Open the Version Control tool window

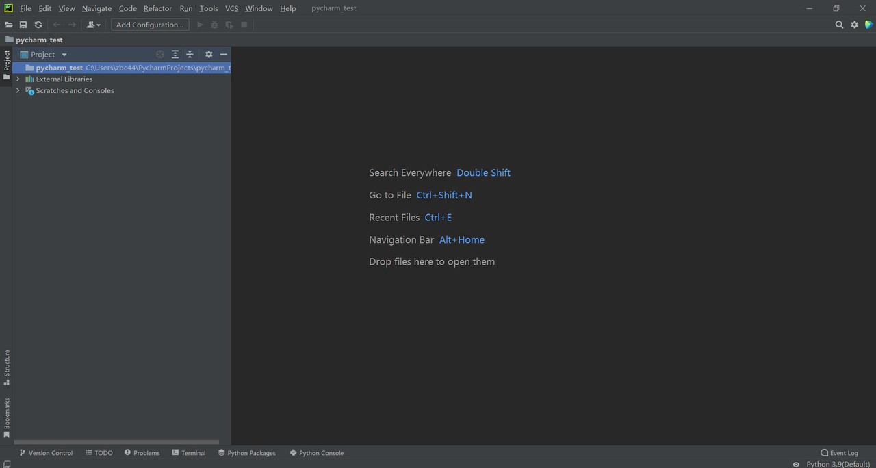click(x=46, y=453)
